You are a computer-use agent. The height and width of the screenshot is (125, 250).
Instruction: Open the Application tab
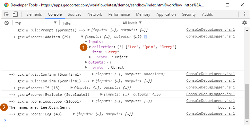[x=166, y=14]
